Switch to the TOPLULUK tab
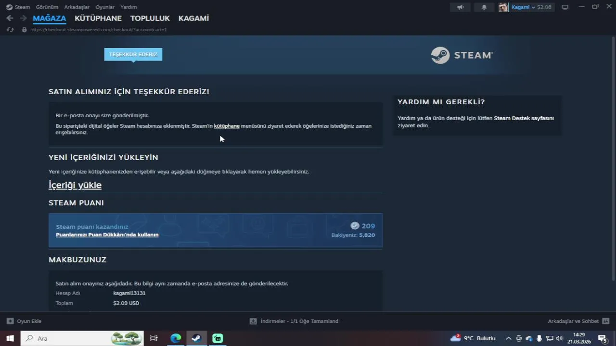The width and height of the screenshot is (616, 346). pos(150,18)
